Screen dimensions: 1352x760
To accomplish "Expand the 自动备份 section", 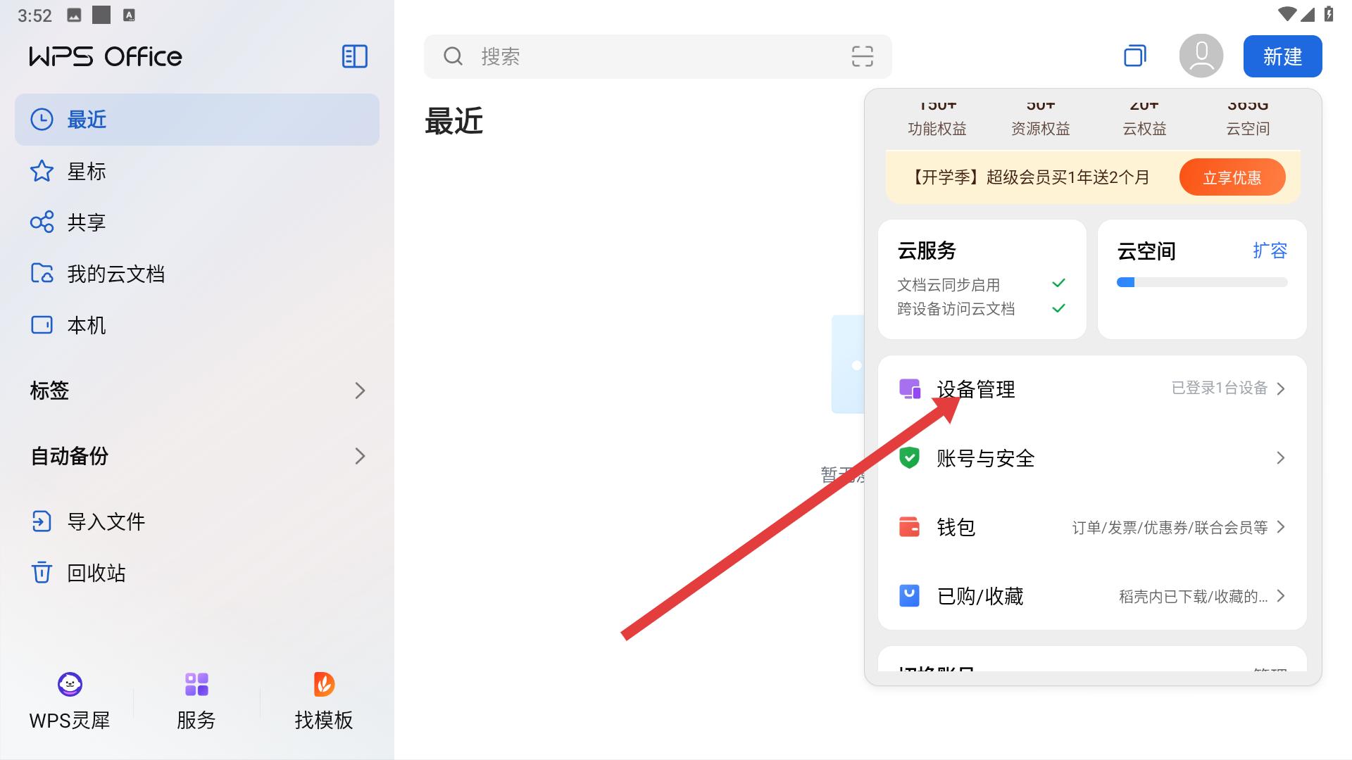I will (360, 456).
